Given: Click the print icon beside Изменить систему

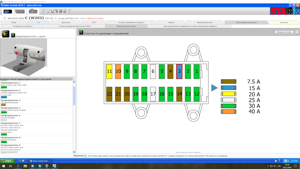Looking at the screenshot, I should (x=297, y=32).
